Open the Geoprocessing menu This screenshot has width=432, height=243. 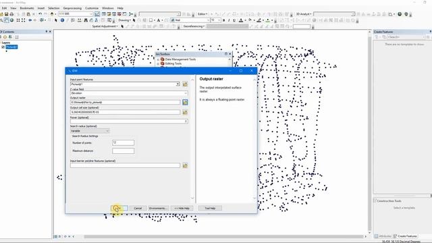point(72,8)
